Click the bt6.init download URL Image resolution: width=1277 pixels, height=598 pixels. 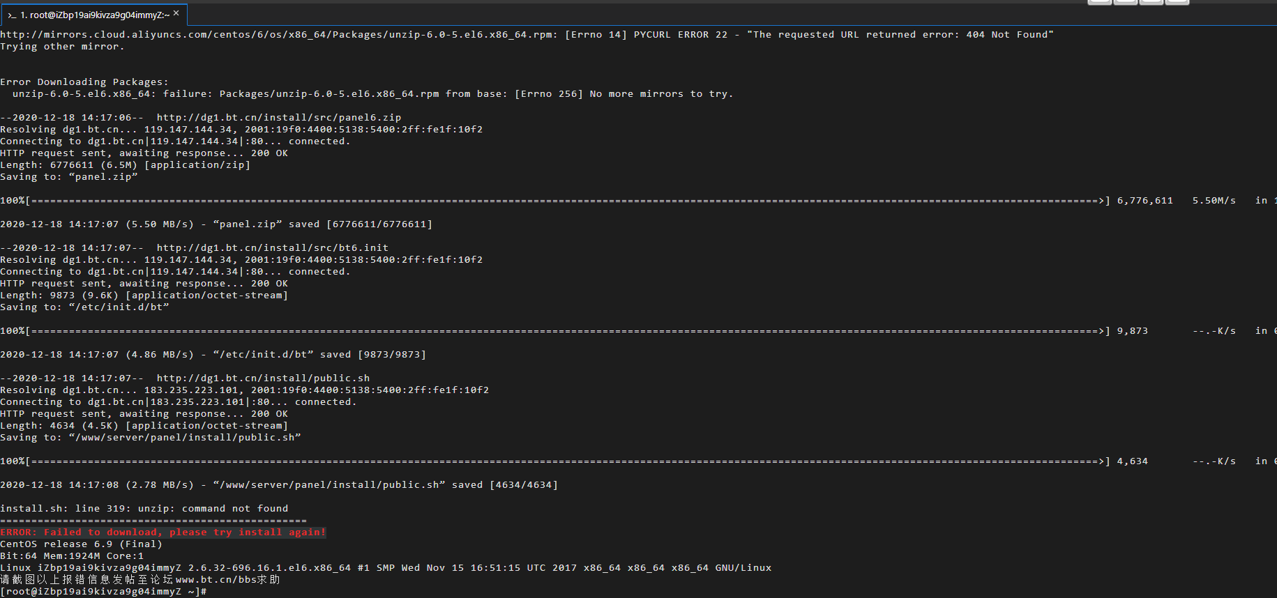point(273,248)
